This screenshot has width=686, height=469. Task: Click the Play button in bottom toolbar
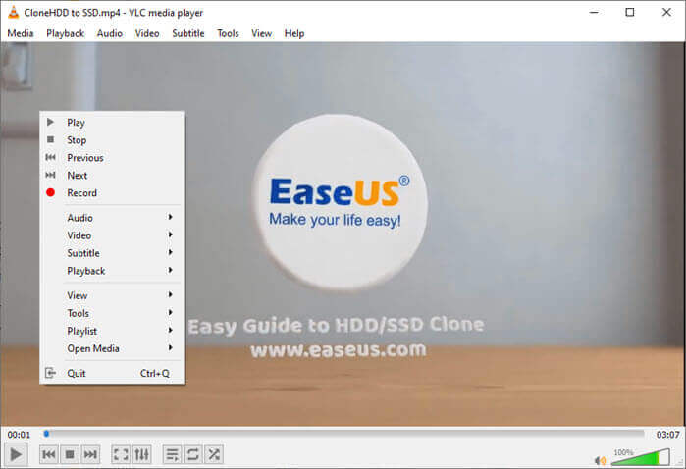[16, 454]
